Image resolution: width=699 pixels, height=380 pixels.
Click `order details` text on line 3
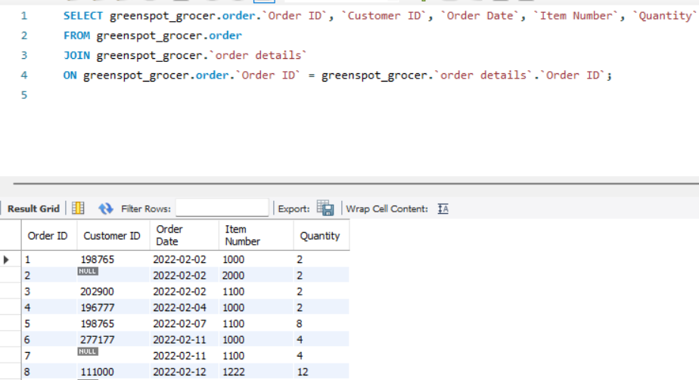258,55
